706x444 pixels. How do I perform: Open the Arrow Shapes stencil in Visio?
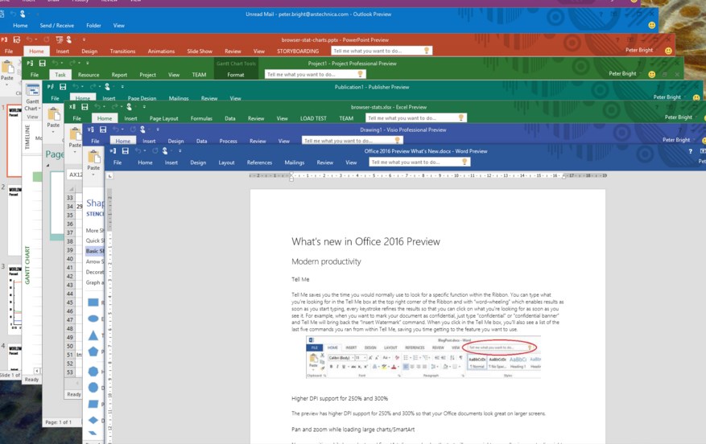coord(95,261)
